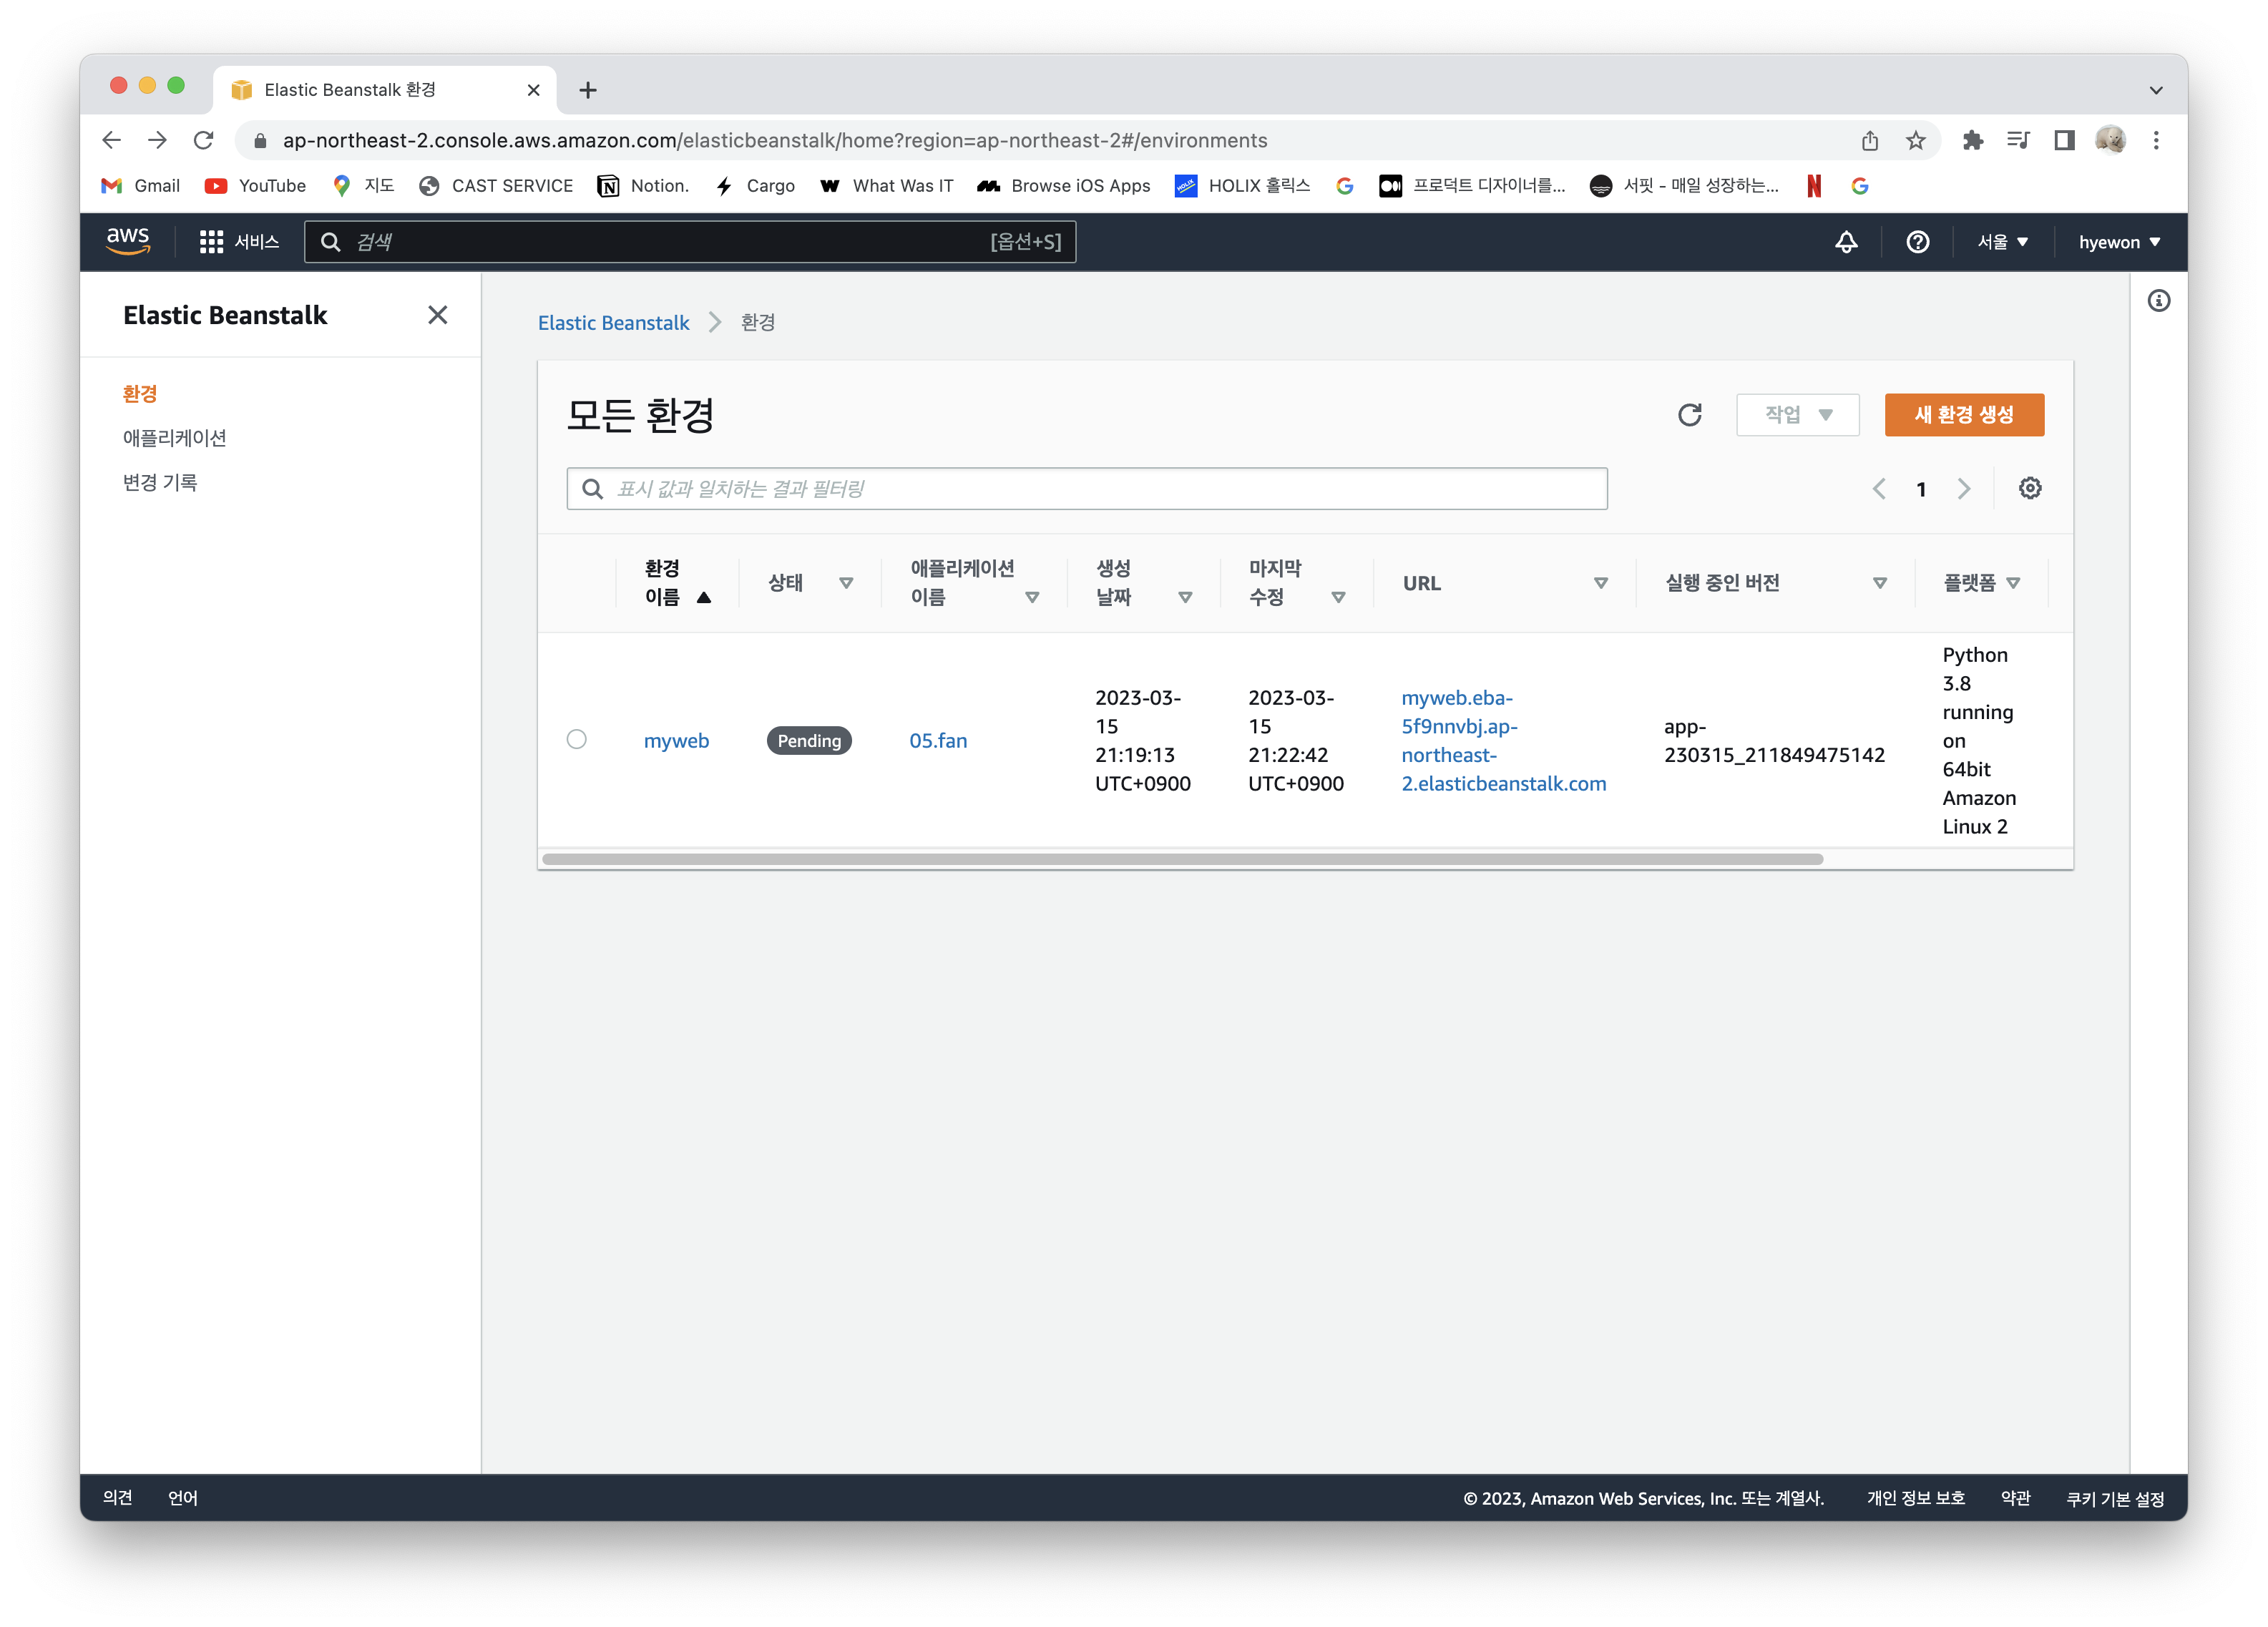Open 쿠키 기본 설정 cookie preferences
Viewport: 2268px width, 1627px height.
pyautogui.click(x=2115, y=1498)
